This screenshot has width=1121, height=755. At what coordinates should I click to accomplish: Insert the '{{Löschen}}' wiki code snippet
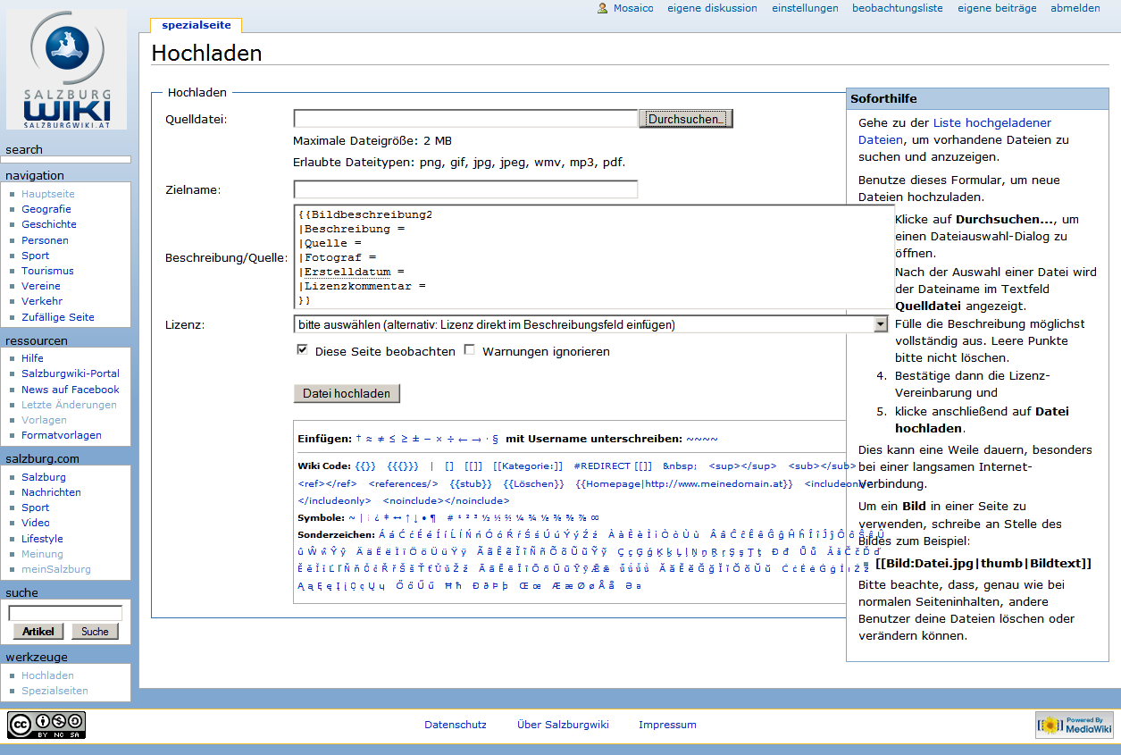coord(534,483)
